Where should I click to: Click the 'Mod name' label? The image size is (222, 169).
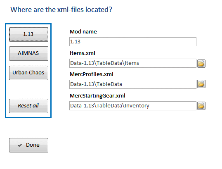coord(83,32)
